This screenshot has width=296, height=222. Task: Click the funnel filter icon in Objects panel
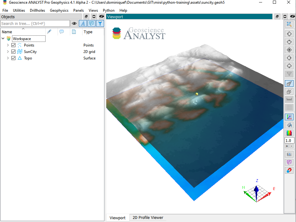click(100, 23)
